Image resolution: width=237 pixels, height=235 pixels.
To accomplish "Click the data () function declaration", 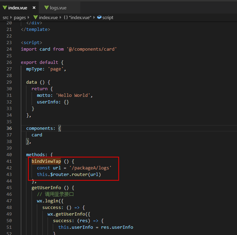I will (38, 82).
